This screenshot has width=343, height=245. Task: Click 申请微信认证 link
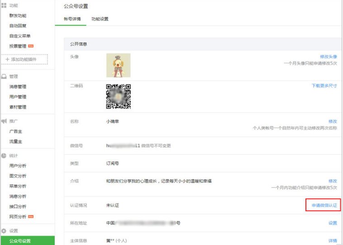pos(324,205)
